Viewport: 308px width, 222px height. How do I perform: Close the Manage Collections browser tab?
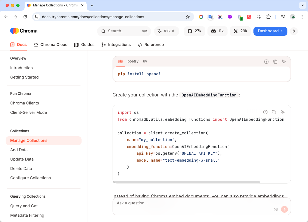[x=82, y=5]
